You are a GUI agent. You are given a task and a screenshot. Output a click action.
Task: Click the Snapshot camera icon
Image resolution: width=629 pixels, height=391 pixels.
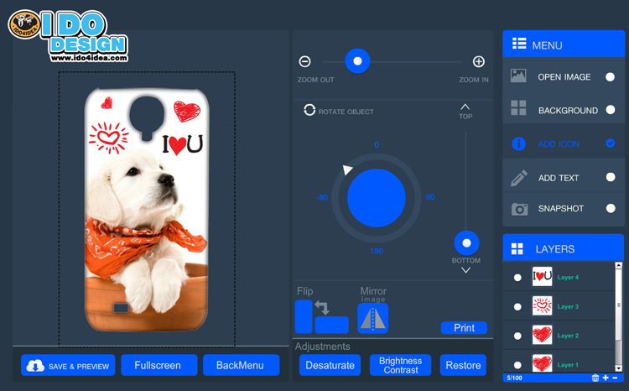(x=519, y=209)
